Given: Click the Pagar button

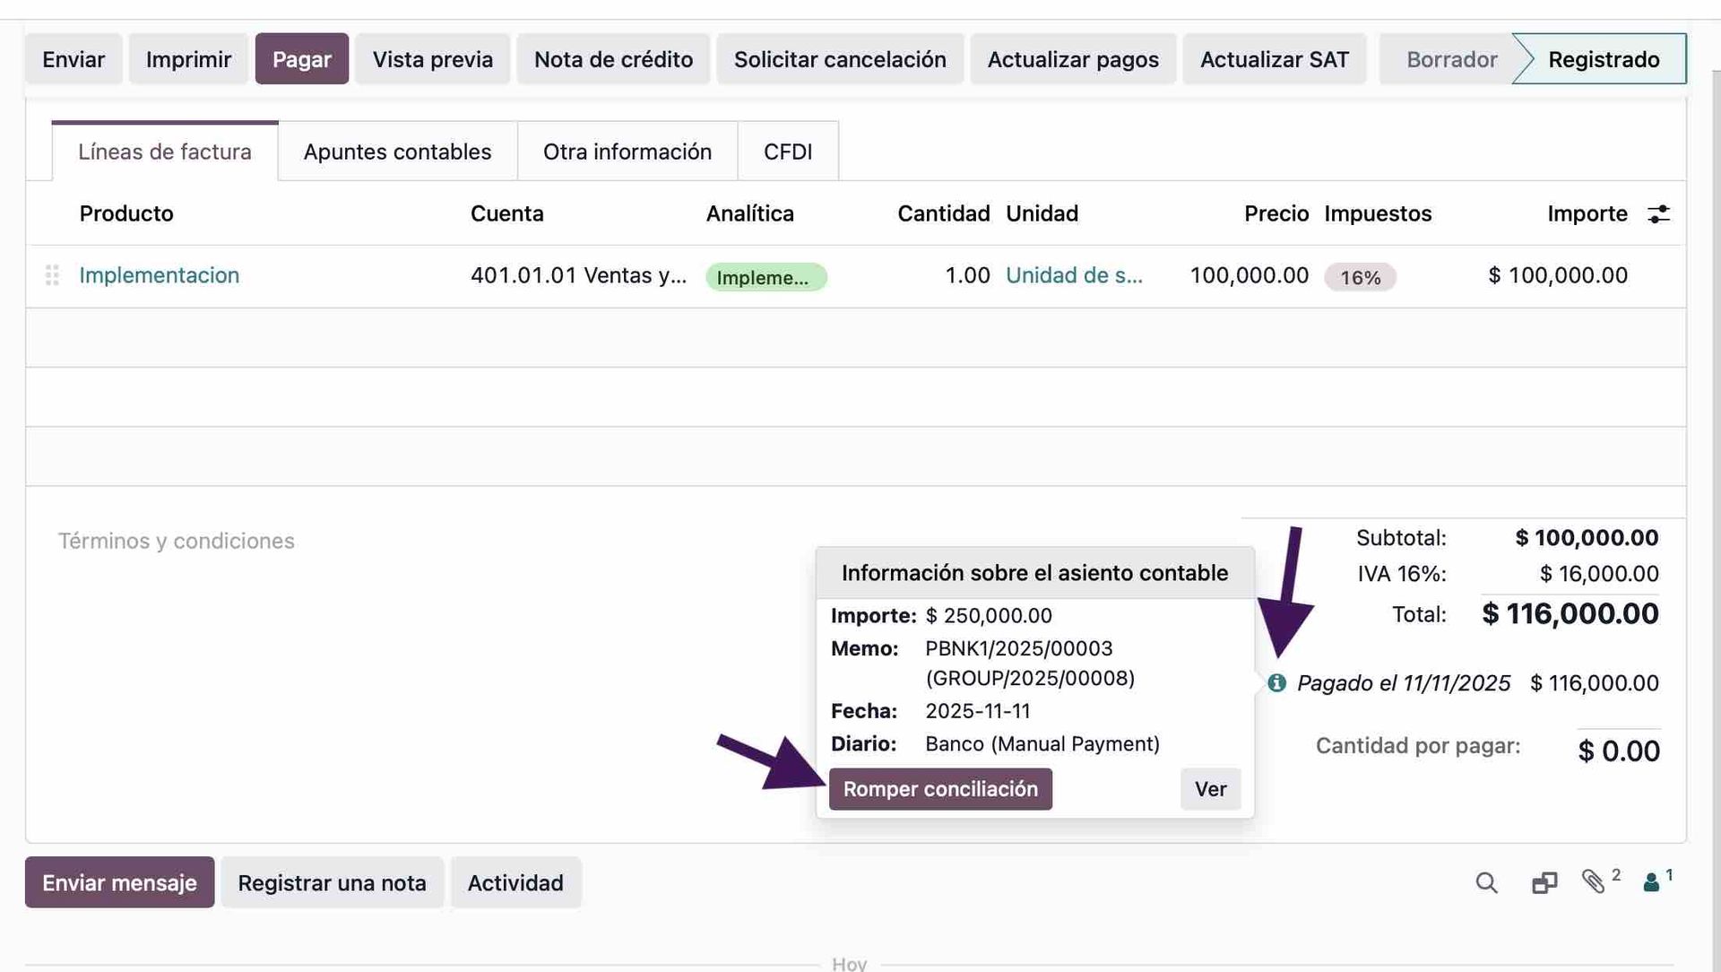Looking at the screenshot, I should point(301,58).
